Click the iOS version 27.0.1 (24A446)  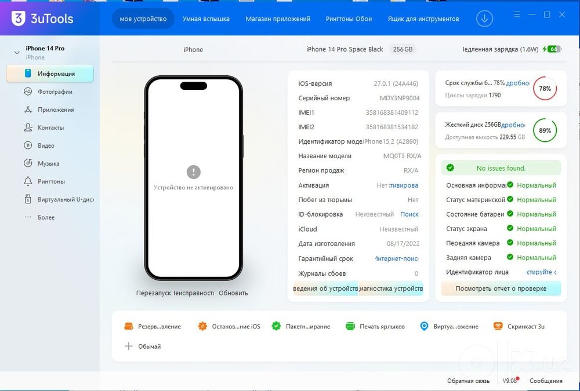tap(396, 83)
